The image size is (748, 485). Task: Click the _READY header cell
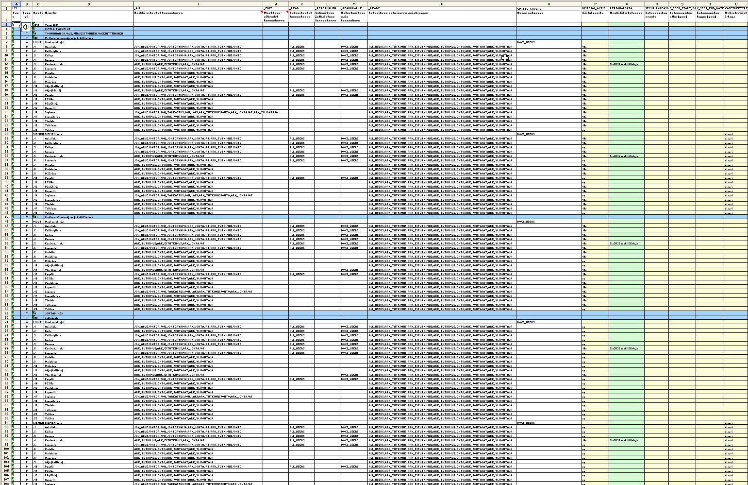click(442, 9)
